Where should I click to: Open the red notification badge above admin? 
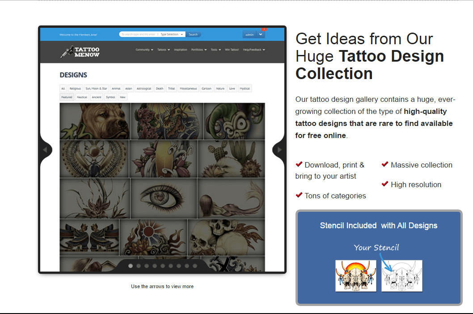click(263, 29)
